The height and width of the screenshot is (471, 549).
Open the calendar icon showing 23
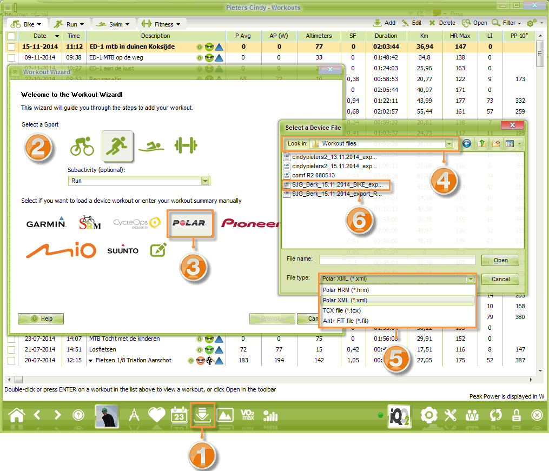tap(179, 415)
